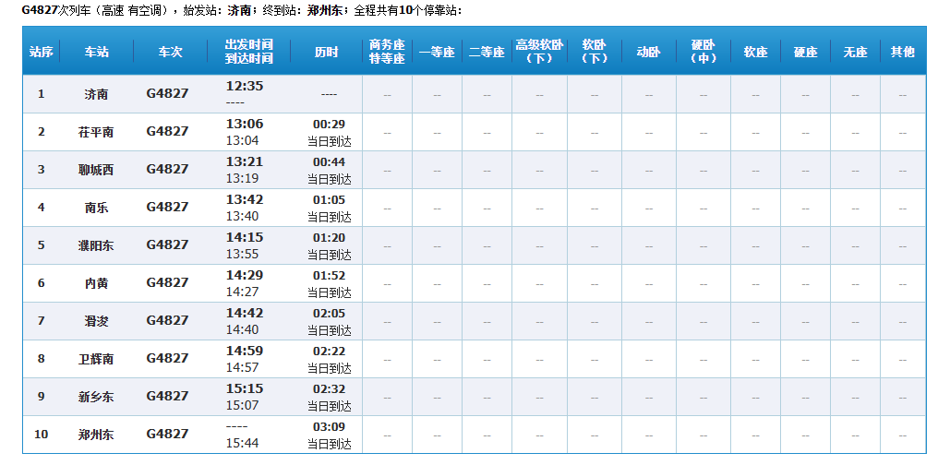This screenshot has width=938, height=465.
Task: Click the 历时 column header
Action: coord(326,52)
